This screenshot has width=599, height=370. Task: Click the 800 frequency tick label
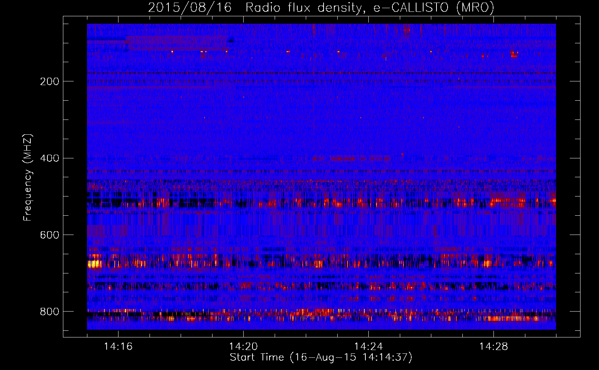(x=50, y=312)
